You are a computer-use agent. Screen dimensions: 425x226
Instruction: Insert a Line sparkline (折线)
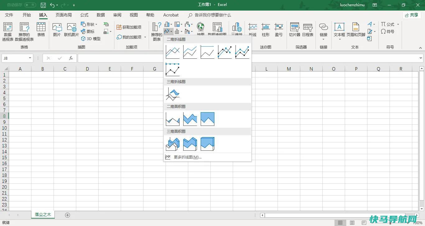coord(253,30)
